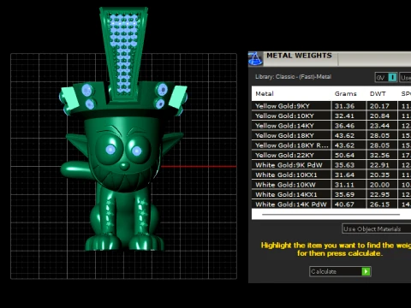
Task: Select the Yellow Gold:22KY row
Action: pyautogui.click(x=331, y=155)
